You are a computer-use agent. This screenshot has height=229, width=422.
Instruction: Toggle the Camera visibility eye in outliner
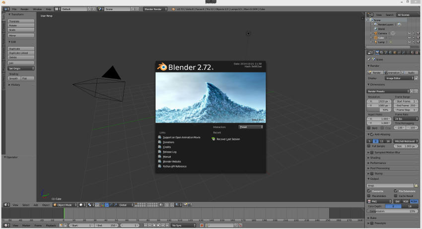(x=410, y=33)
